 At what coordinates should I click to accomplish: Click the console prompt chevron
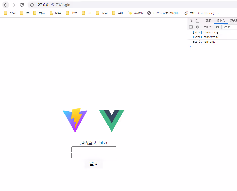[x=190, y=47]
